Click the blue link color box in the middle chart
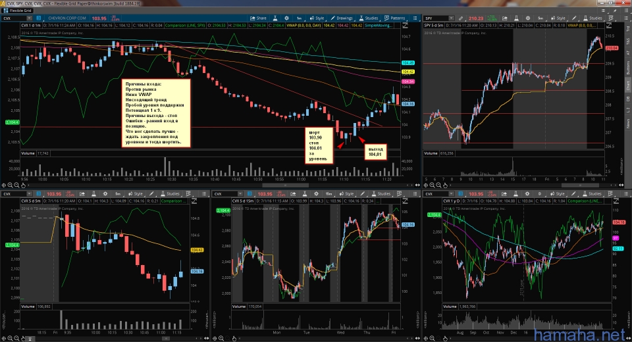Screen dimensions: 632x342 click(250, 194)
